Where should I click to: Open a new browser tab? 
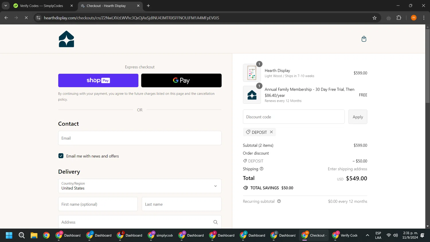click(x=148, y=6)
